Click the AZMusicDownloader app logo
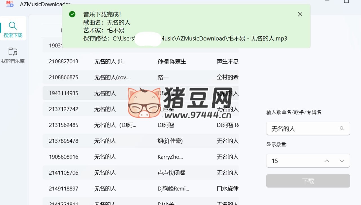 10,4
